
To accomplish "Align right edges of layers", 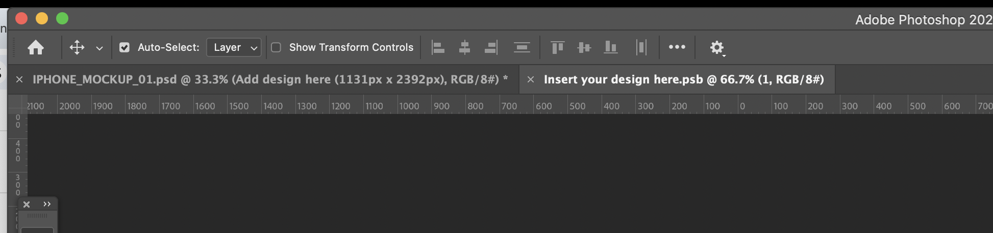I will pos(491,48).
